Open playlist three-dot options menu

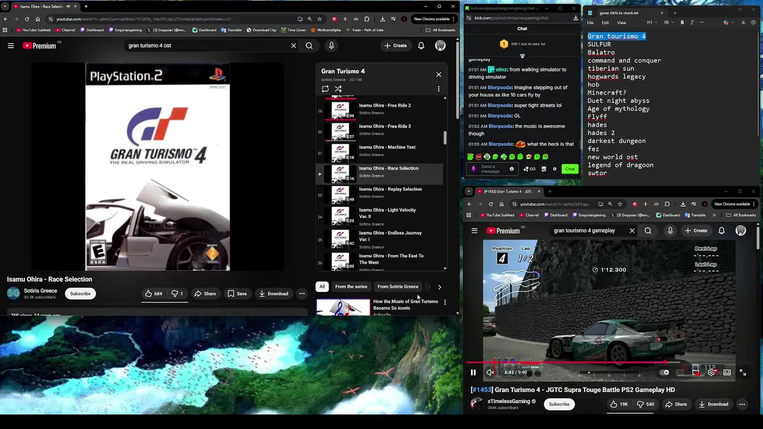click(x=439, y=89)
